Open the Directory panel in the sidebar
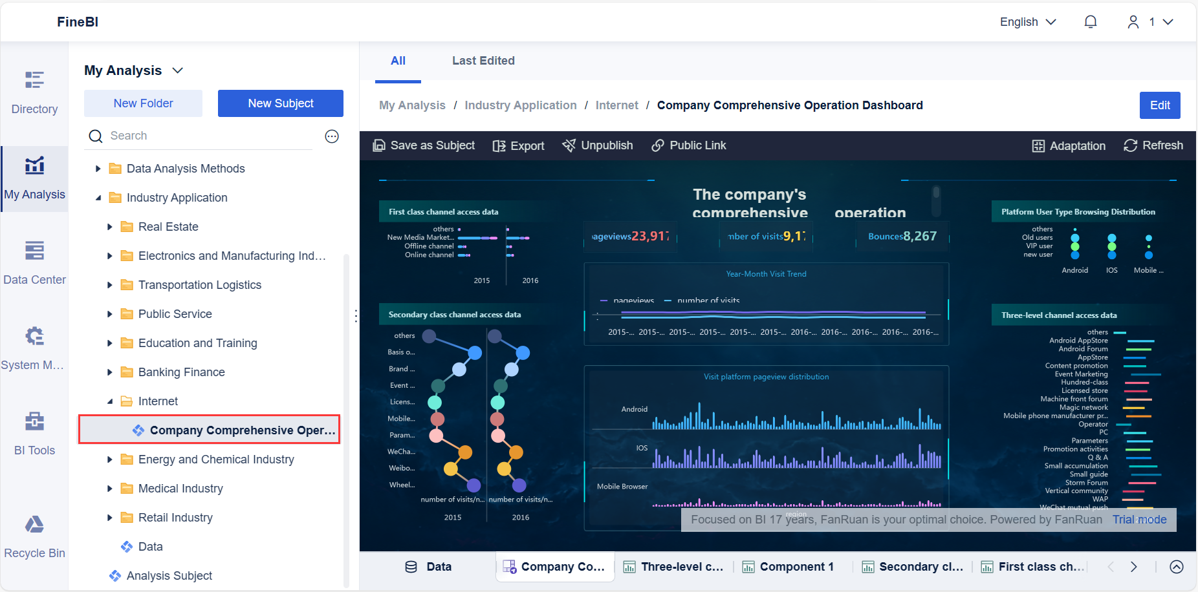This screenshot has height=592, width=1198. 34,90
